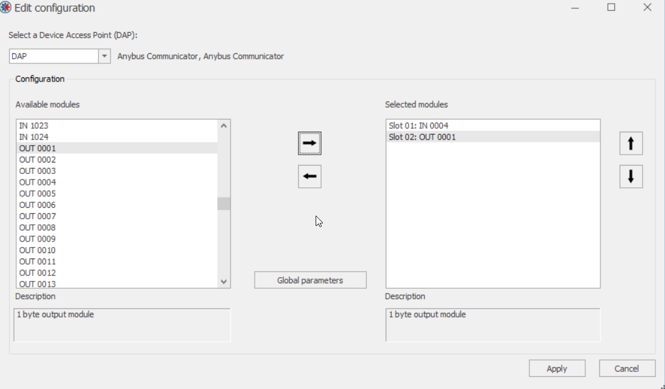
Task: Click the DAP combo box field
Action: pyautogui.click(x=54, y=56)
